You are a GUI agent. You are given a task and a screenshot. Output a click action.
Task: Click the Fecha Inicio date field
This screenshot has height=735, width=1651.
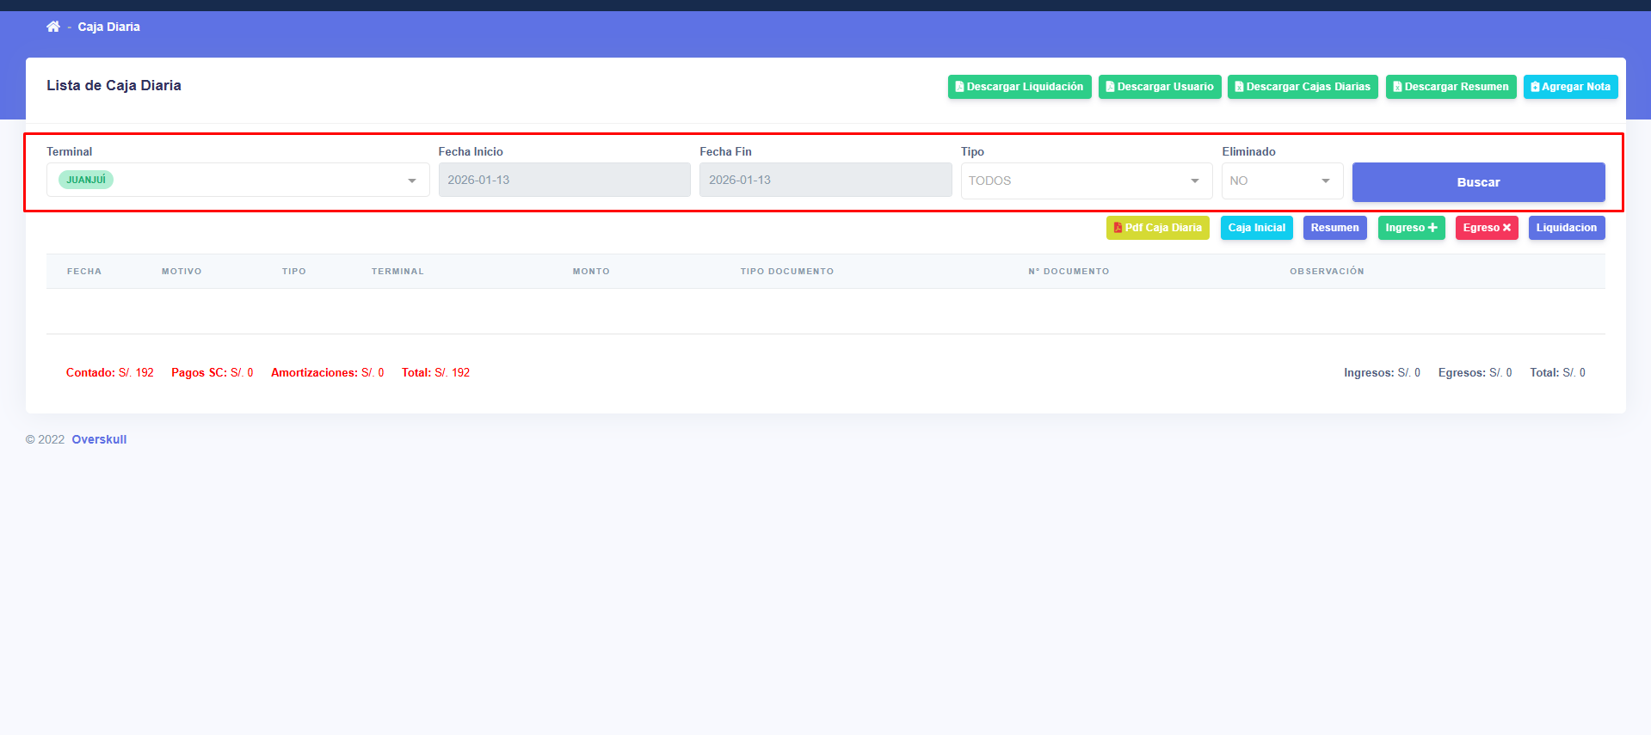tap(564, 181)
